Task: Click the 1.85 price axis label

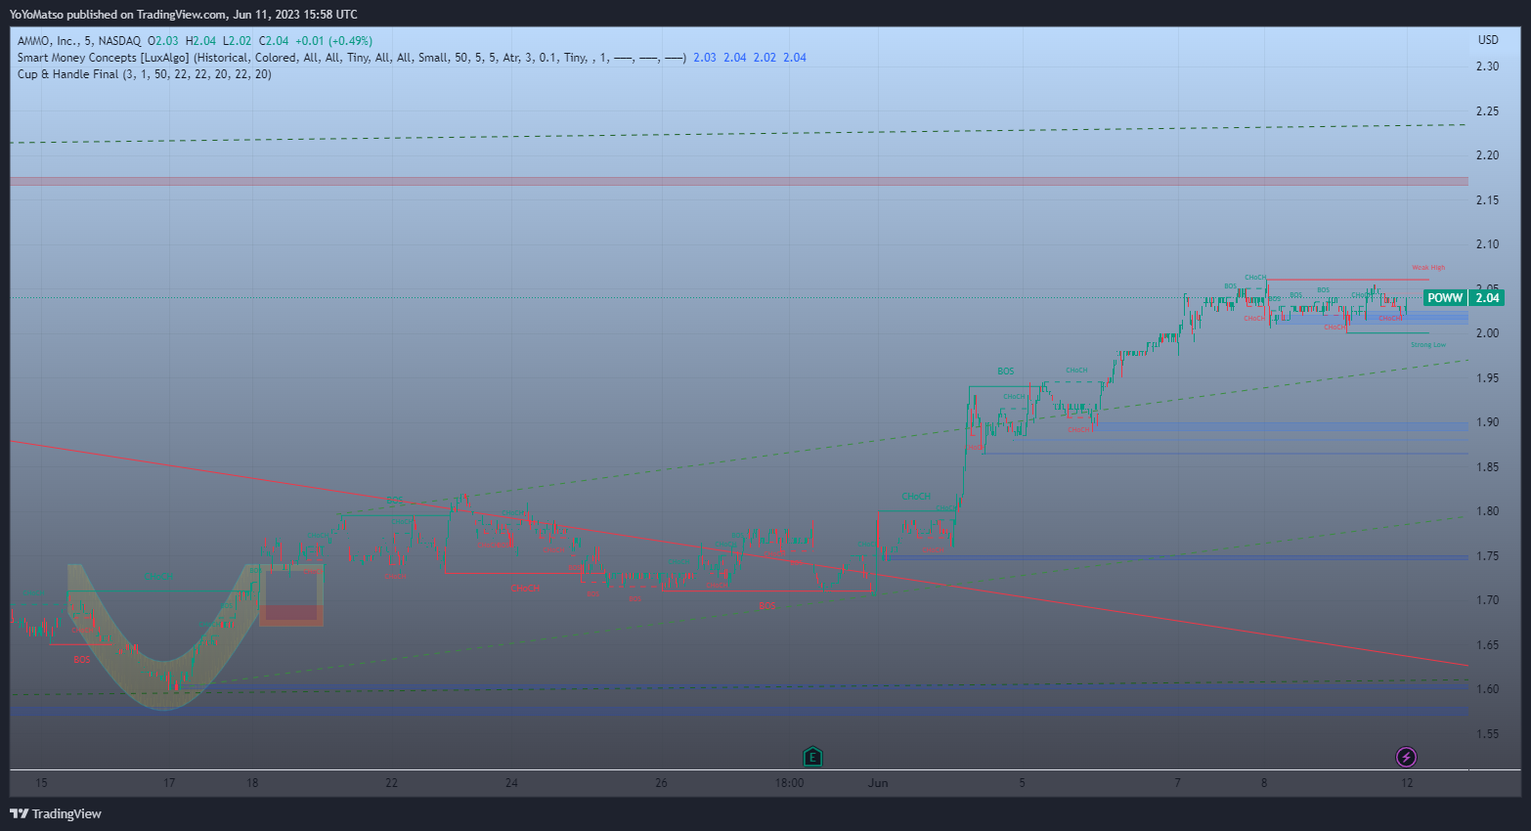Action: (x=1487, y=467)
